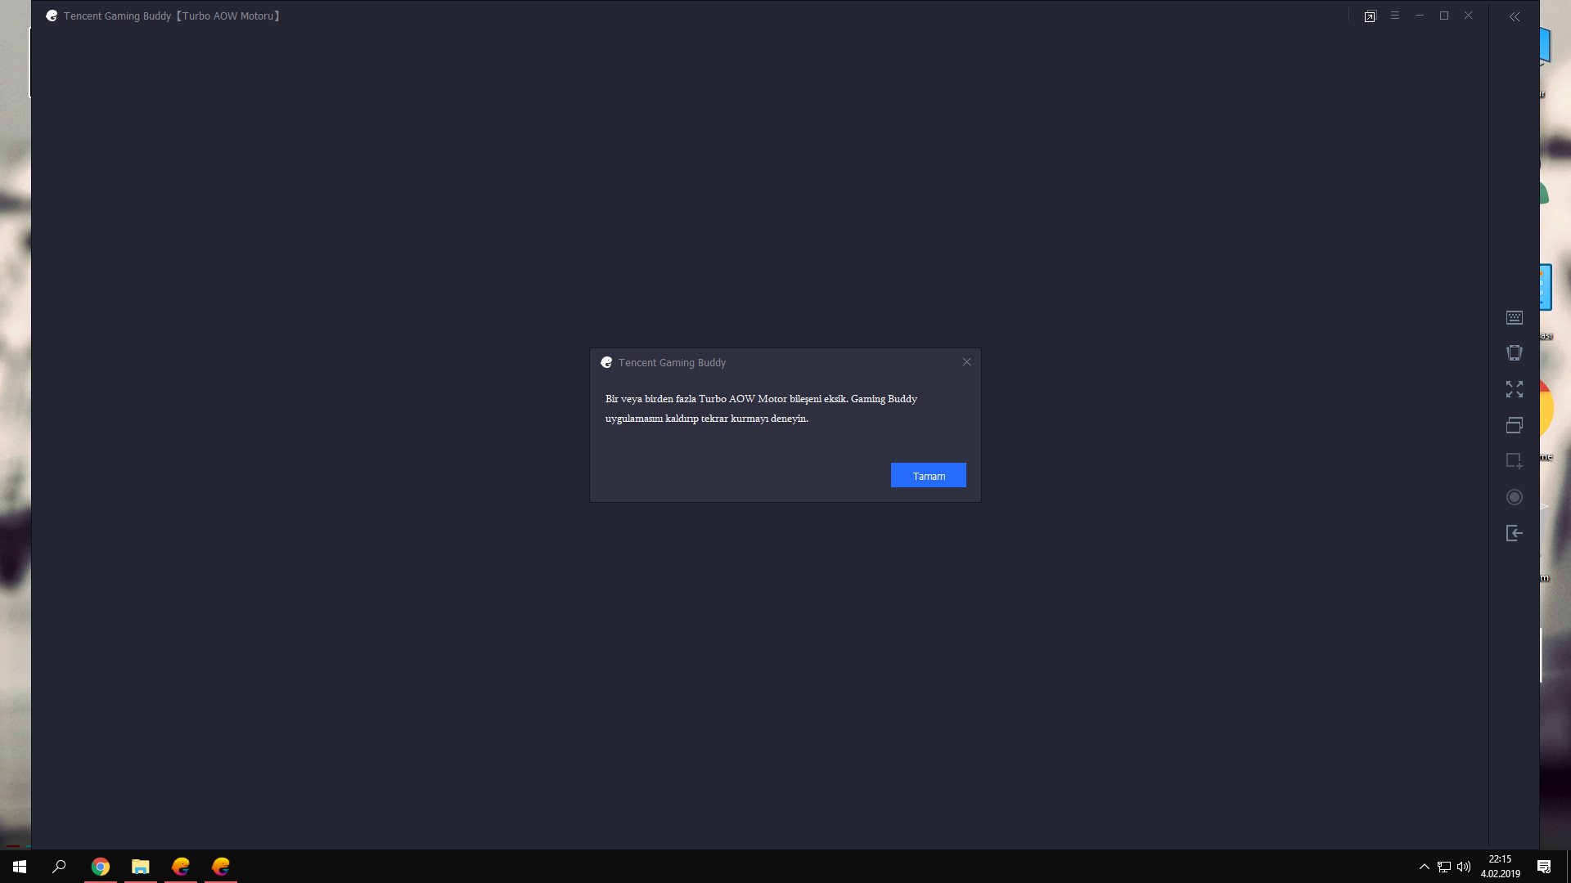Open the Windows notification center

[x=1544, y=867]
